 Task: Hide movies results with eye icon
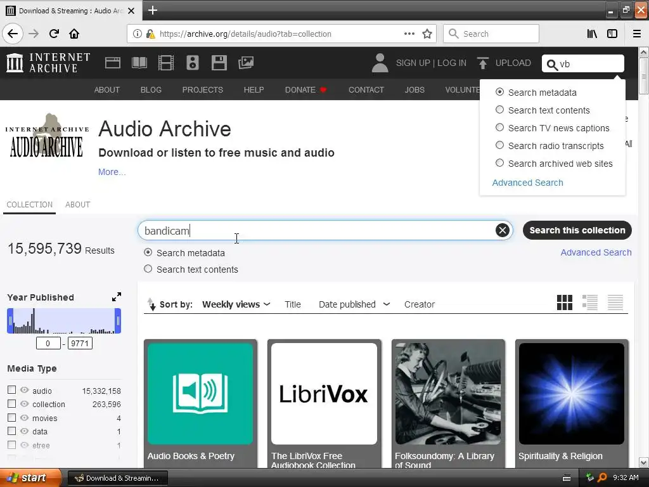(x=25, y=418)
